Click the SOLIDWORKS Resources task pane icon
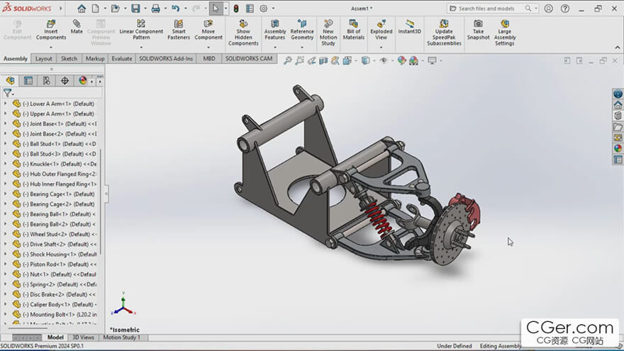624x351 pixels. [618, 105]
